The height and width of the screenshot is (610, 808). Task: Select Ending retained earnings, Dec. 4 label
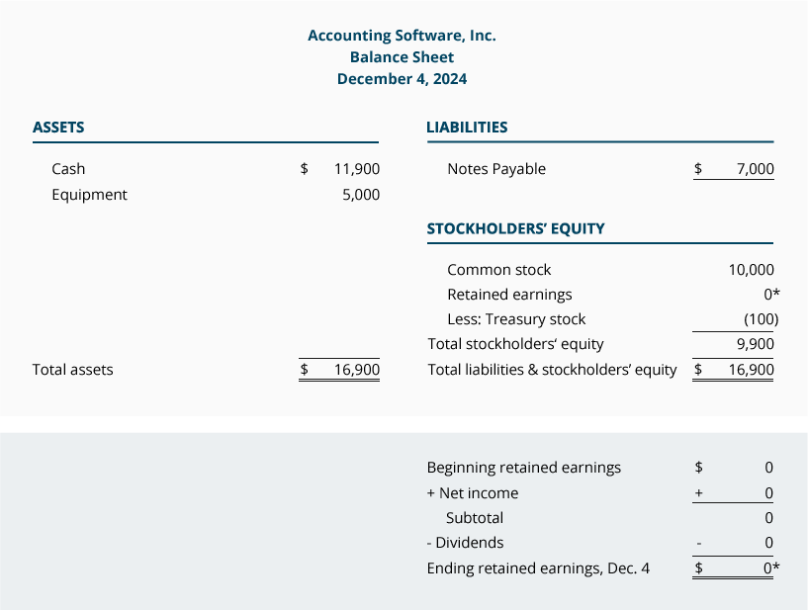[x=538, y=568]
